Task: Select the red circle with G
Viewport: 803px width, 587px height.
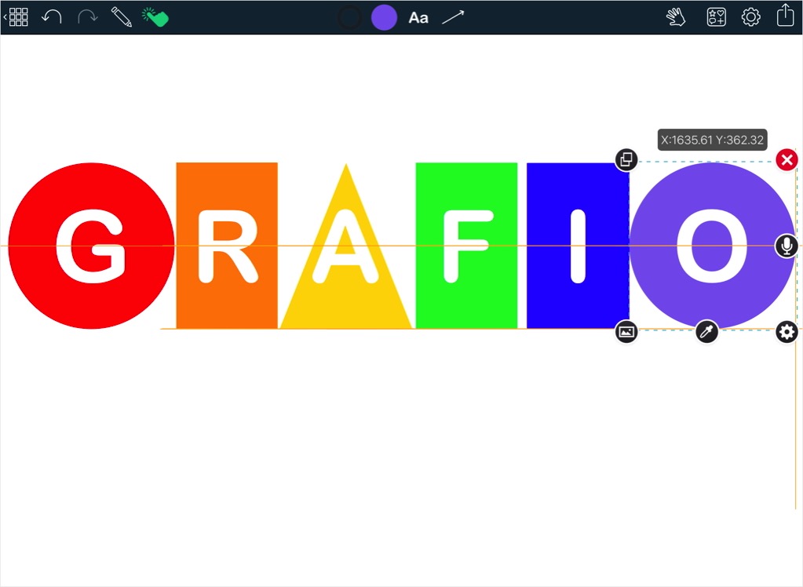Action: coord(91,246)
